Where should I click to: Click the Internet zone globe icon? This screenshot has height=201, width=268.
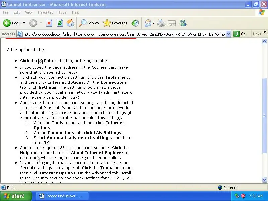(x=220, y=188)
